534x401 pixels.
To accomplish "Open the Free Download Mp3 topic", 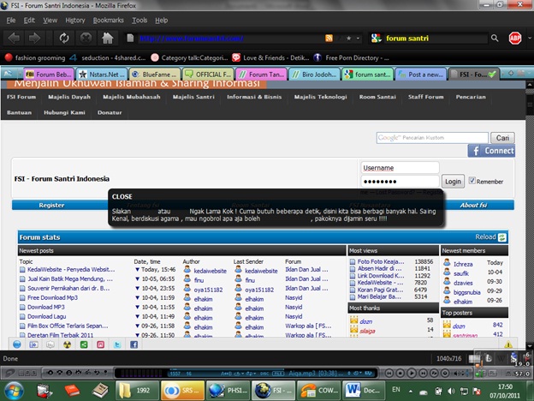I will 52,297.
